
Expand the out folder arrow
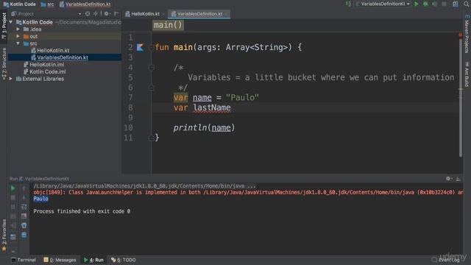click(18, 36)
